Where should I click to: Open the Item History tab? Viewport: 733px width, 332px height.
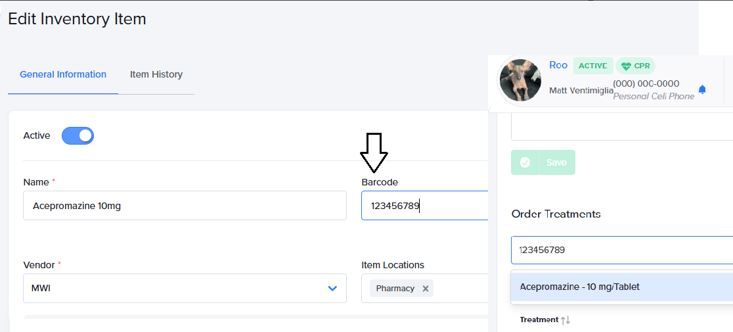pyautogui.click(x=156, y=74)
